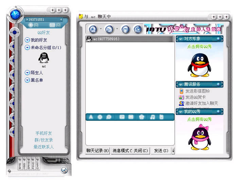The height and width of the screenshot is (182, 239).
Task: Click the system message circle icon (0)
Action: point(31,25)
